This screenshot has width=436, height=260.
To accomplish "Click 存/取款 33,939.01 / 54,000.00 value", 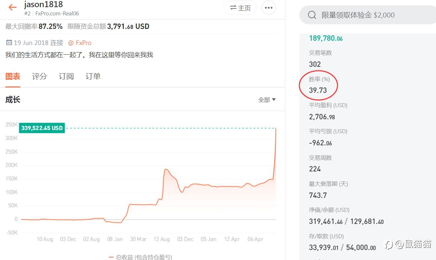I will pos(343,247).
